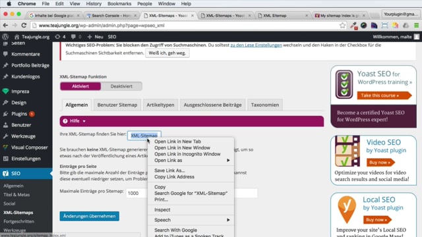Click the Maximale Einträge pro Sitemap field
422x237 pixels.
[192, 193]
